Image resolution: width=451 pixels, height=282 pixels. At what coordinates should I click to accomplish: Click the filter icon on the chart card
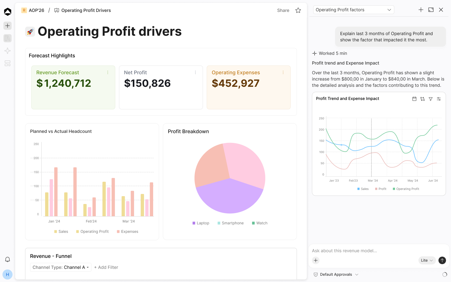pyautogui.click(x=431, y=99)
